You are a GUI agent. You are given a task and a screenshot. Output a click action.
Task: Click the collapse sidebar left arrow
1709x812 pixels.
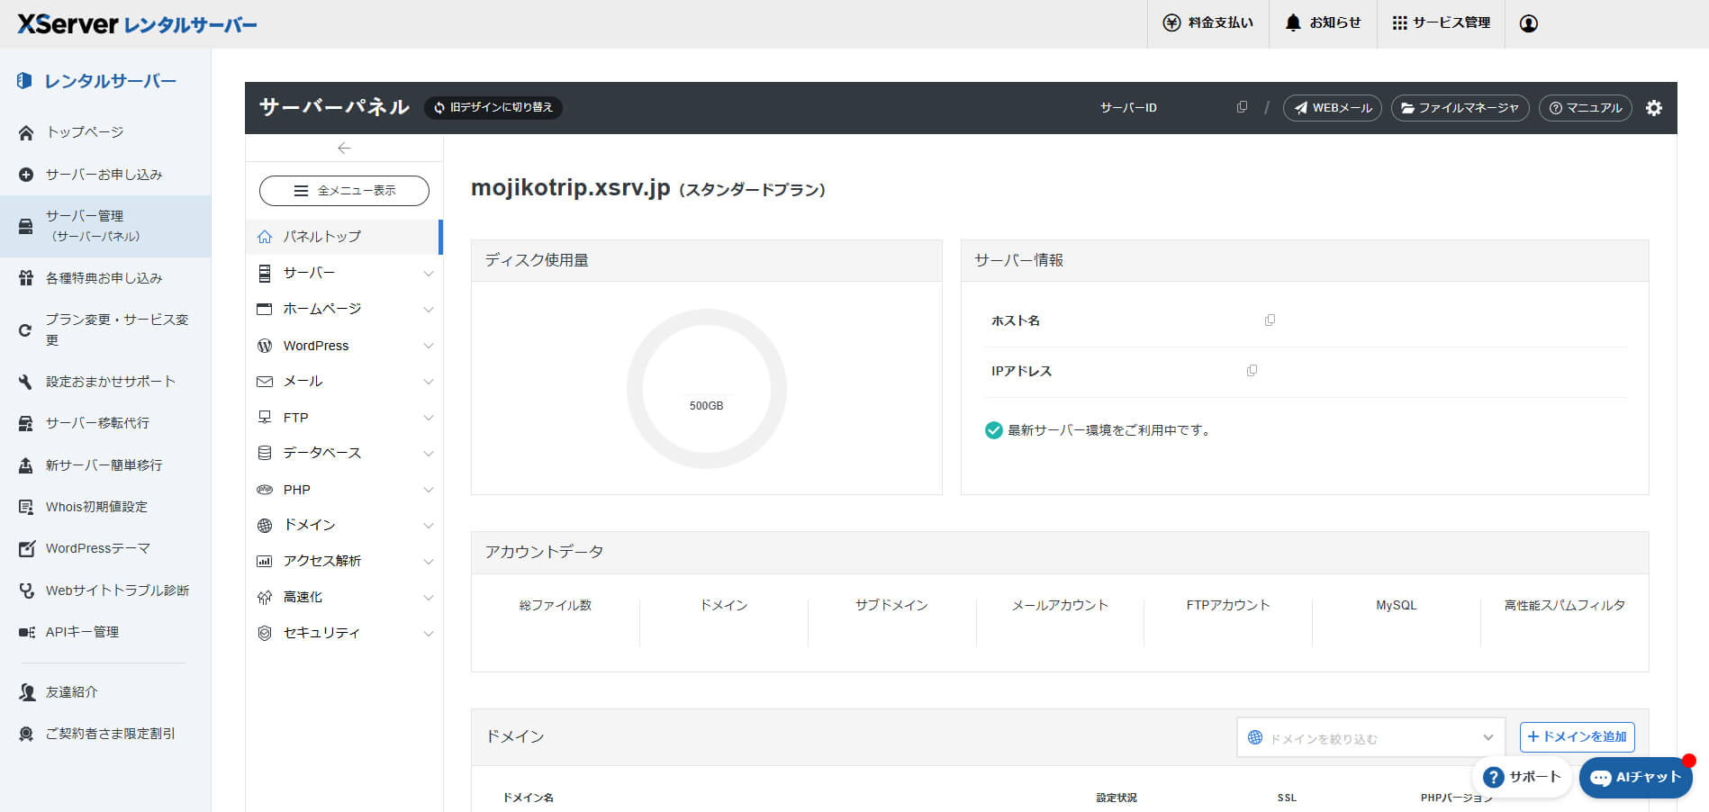[344, 148]
